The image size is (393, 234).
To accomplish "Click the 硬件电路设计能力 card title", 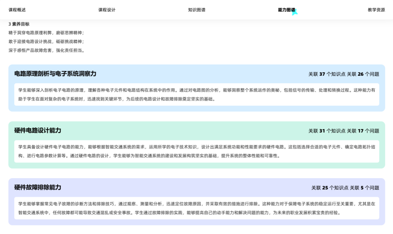I will tap(38, 130).
